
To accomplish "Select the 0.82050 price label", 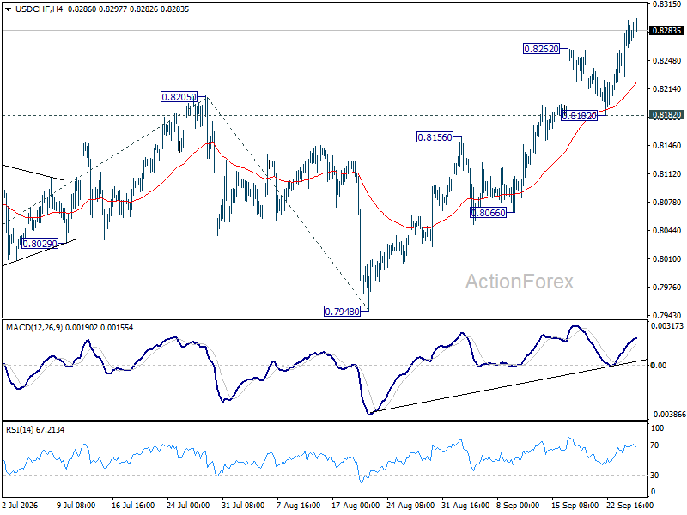I will [x=179, y=97].
